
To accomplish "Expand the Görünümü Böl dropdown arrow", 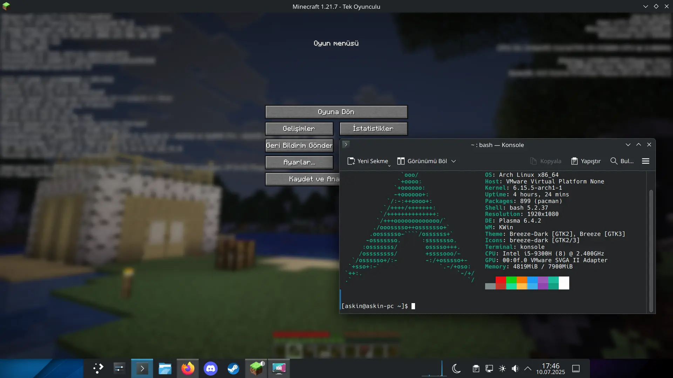I will pos(454,161).
